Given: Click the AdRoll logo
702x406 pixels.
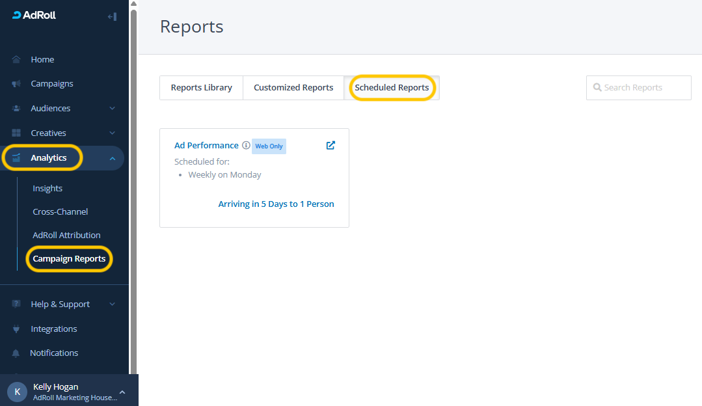Looking at the screenshot, I should 34,16.
